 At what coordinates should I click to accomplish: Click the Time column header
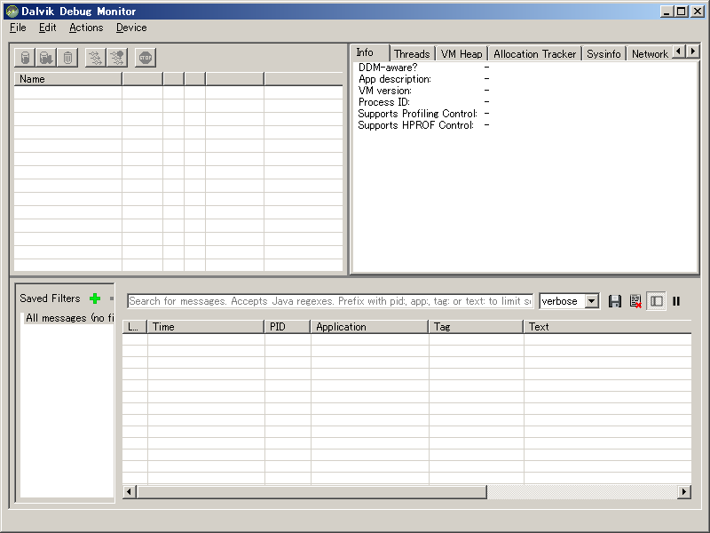(x=206, y=327)
